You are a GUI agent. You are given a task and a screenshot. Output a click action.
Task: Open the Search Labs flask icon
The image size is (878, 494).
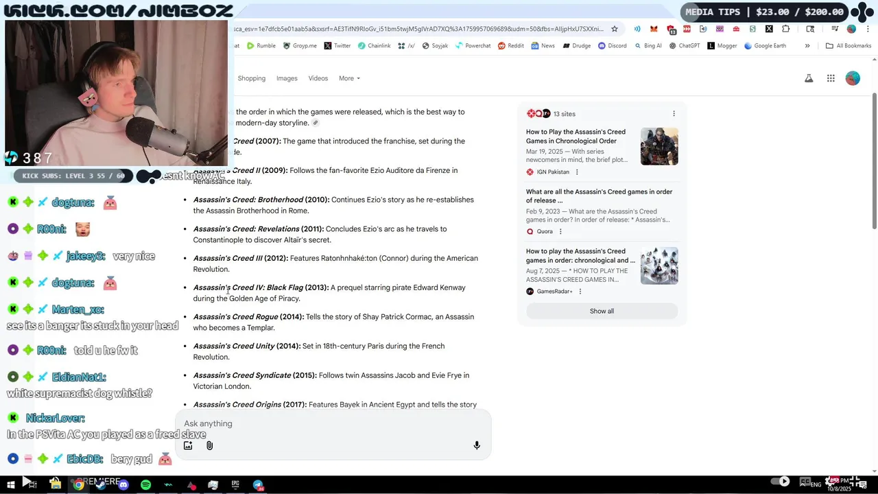pyautogui.click(x=809, y=78)
